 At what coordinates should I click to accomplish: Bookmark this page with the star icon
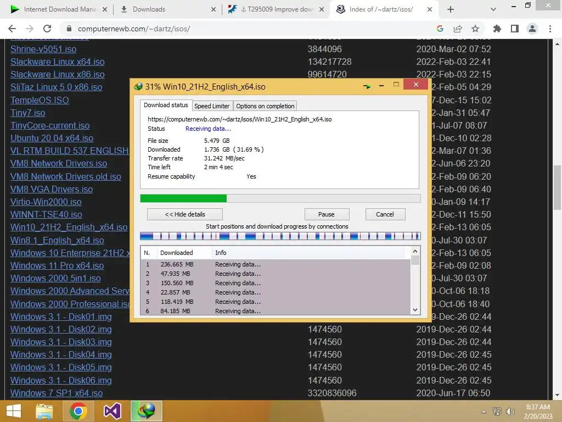click(x=475, y=29)
